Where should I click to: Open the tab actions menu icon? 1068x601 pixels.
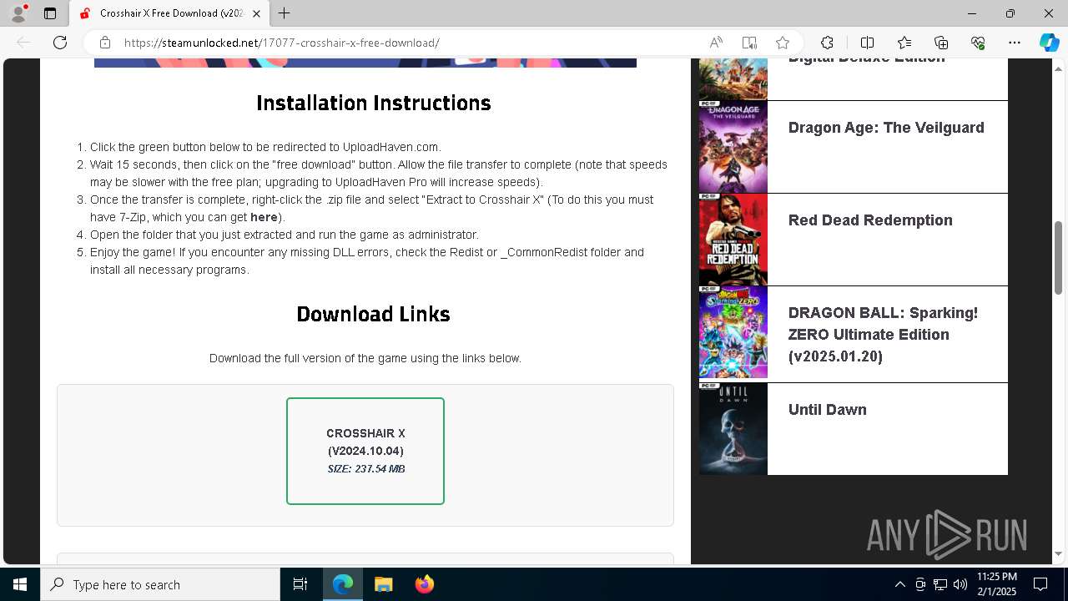coord(50,13)
